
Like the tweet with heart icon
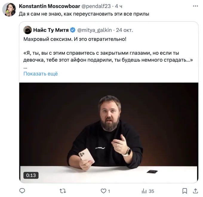coord(104,191)
